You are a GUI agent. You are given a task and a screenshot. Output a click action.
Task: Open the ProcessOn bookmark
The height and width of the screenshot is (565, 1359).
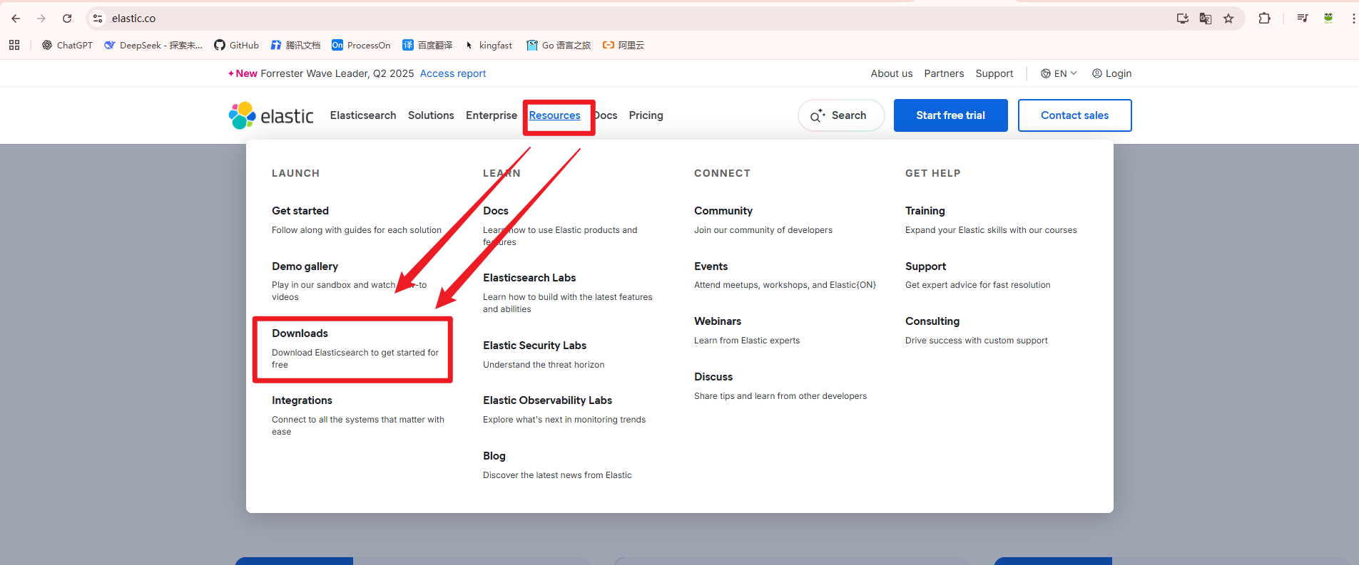[361, 45]
